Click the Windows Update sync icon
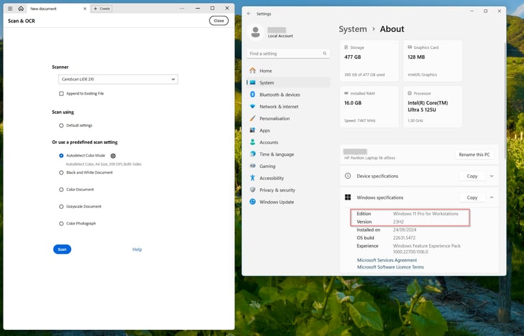 pos(252,202)
